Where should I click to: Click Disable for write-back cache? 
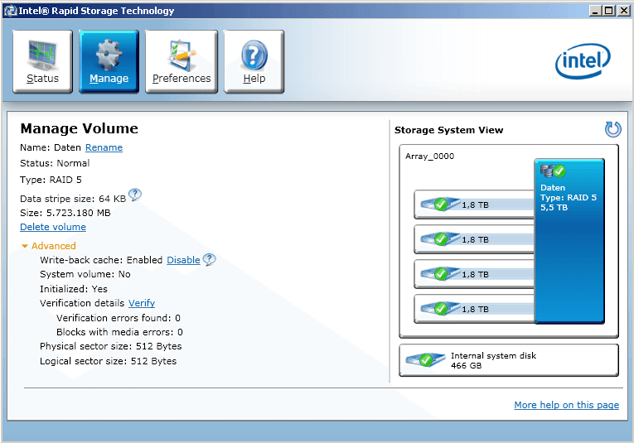tap(183, 260)
